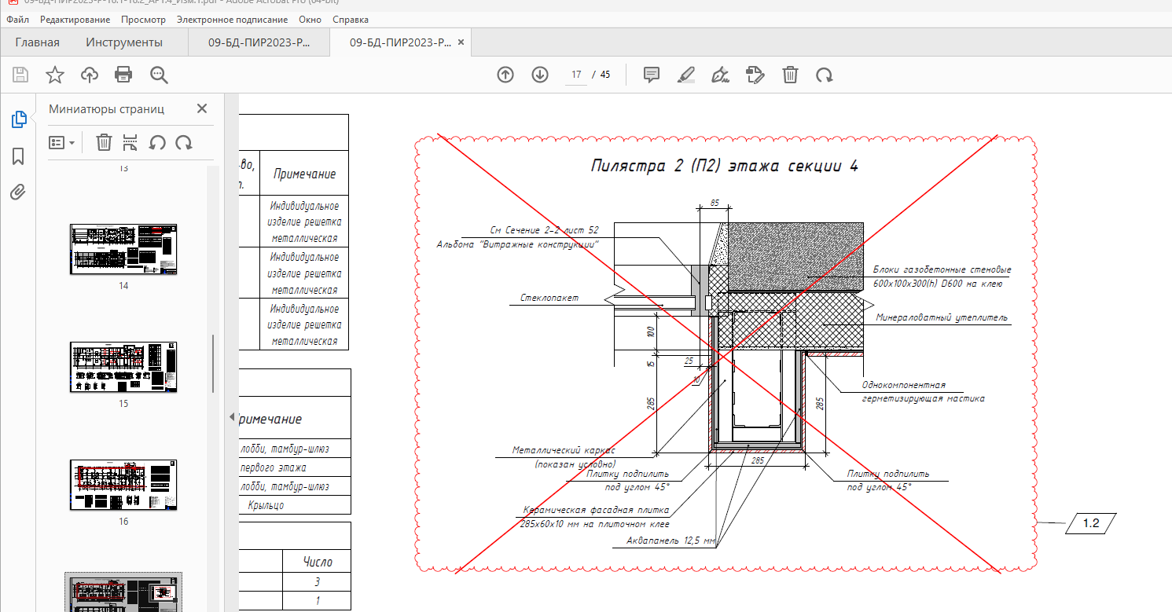Close the Миниатюры страниц panel
1172x612 pixels.
[201, 109]
